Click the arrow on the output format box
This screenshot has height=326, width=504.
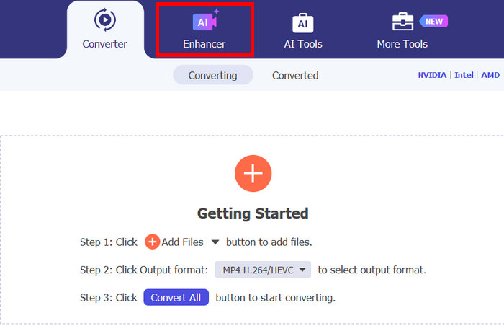(x=302, y=270)
